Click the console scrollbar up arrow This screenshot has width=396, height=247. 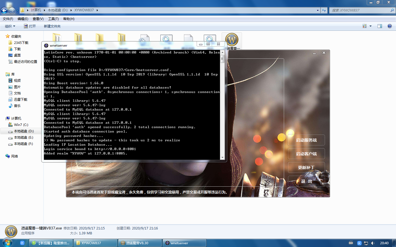click(x=222, y=52)
